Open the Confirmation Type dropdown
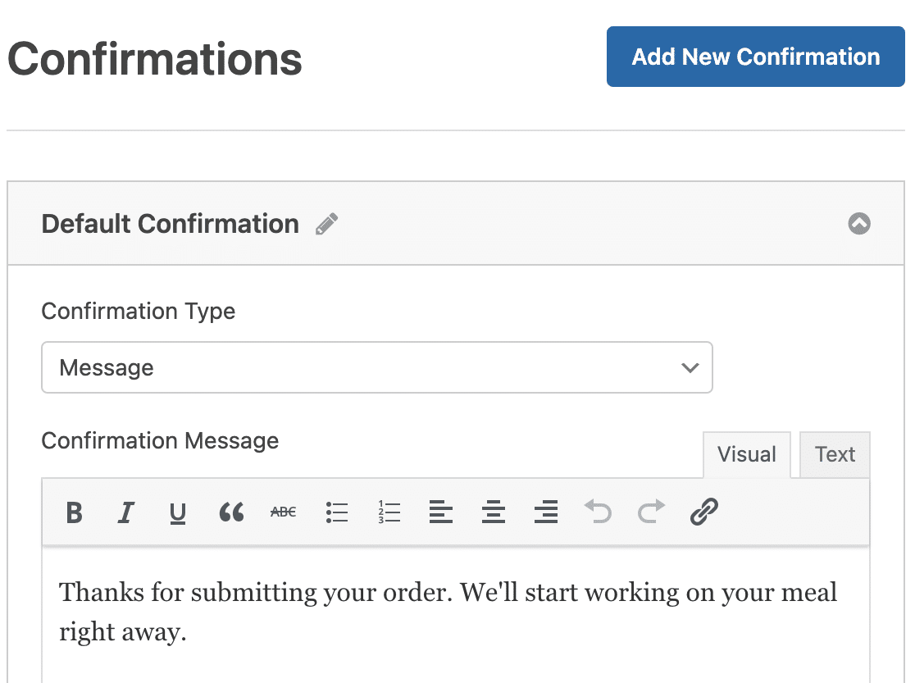The width and height of the screenshot is (915, 683). tap(377, 368)
